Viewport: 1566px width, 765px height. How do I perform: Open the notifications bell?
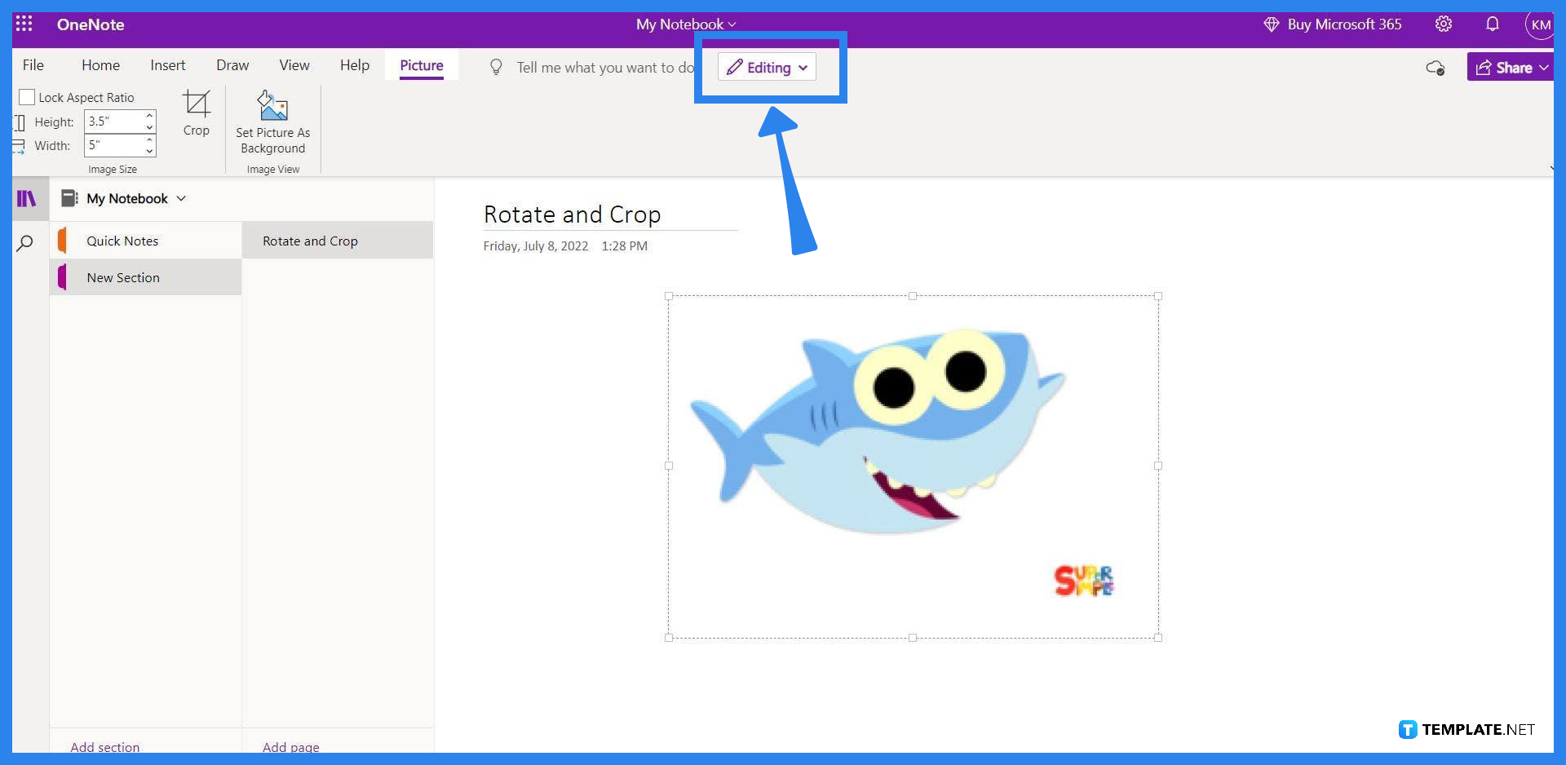tap(1493, 24)
